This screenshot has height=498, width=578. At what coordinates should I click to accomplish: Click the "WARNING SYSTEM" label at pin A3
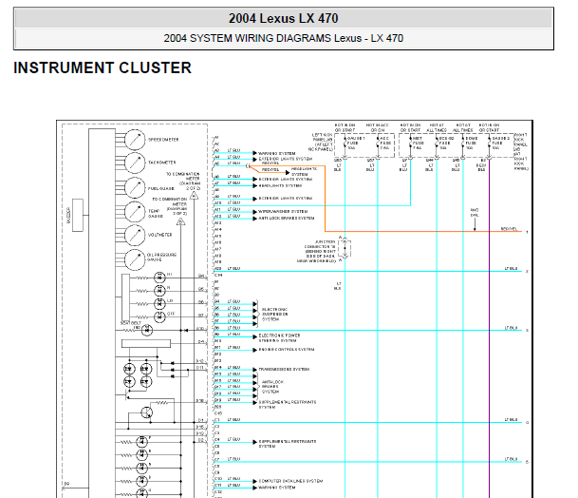pyautogui.click(x=277, y=154)
